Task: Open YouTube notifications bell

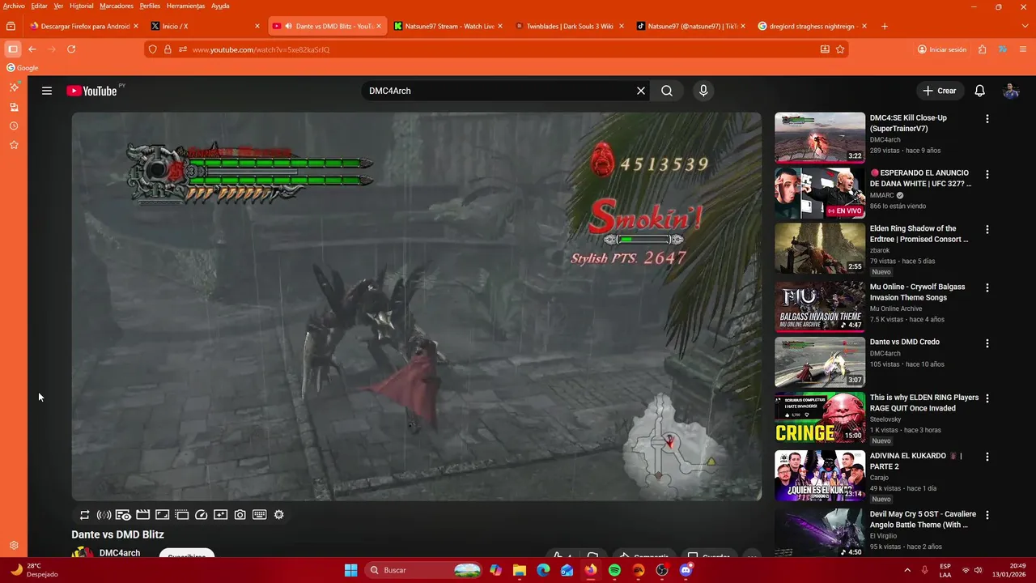Action: [x=979, y=91]
